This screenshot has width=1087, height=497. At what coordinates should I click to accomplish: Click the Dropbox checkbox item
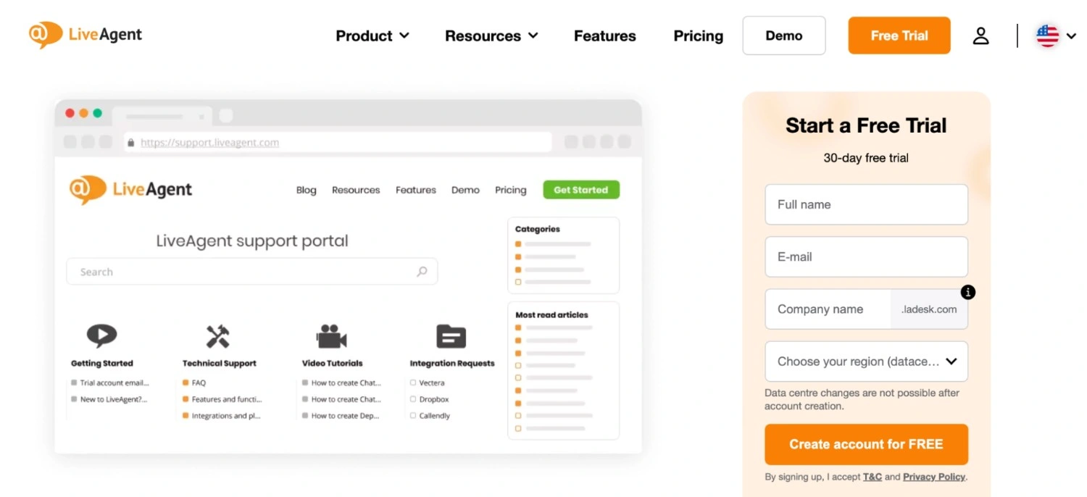pyautogui.click(x=430, y=399)
